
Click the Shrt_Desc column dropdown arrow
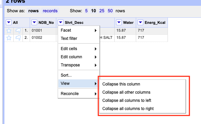click(x=60, y=22)
